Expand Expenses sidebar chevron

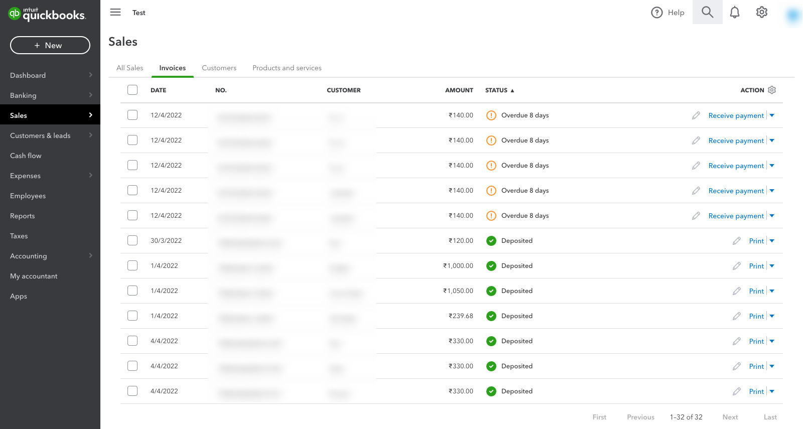pos(91,175)
